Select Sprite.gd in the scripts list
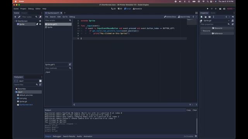Image resolution: width=248 pixels, height=139 pixels. tap(58, 24)
